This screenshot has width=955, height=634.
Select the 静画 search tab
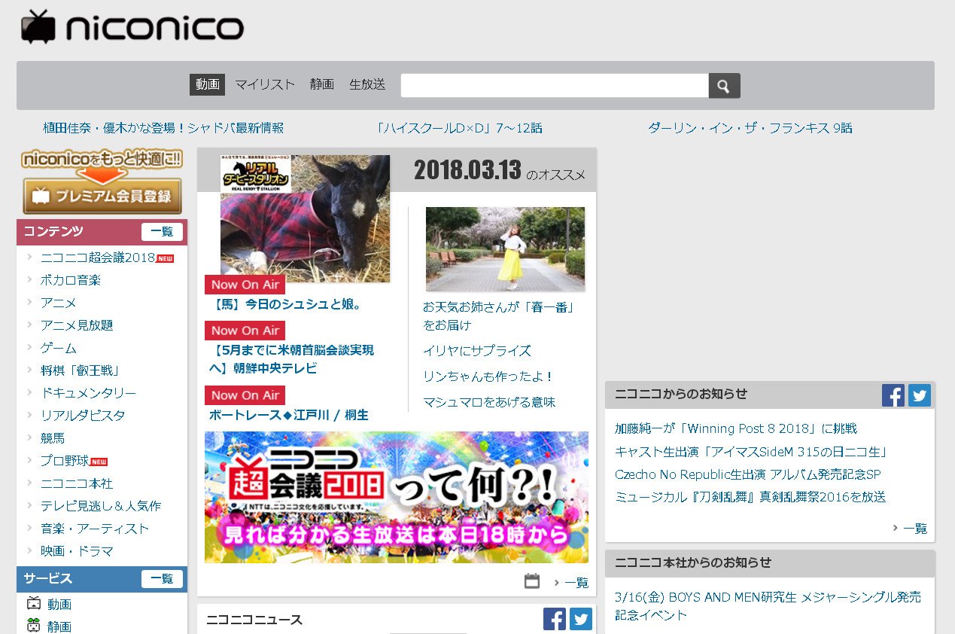tap(322, 84)
